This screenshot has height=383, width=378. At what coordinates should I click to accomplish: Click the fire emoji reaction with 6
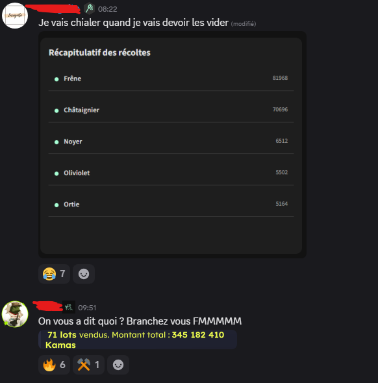pos(54,365)
